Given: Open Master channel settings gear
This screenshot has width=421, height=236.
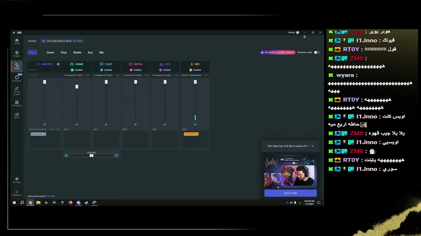Looking at the screenshot, I should pyautogui.click(x=58, y=64).
